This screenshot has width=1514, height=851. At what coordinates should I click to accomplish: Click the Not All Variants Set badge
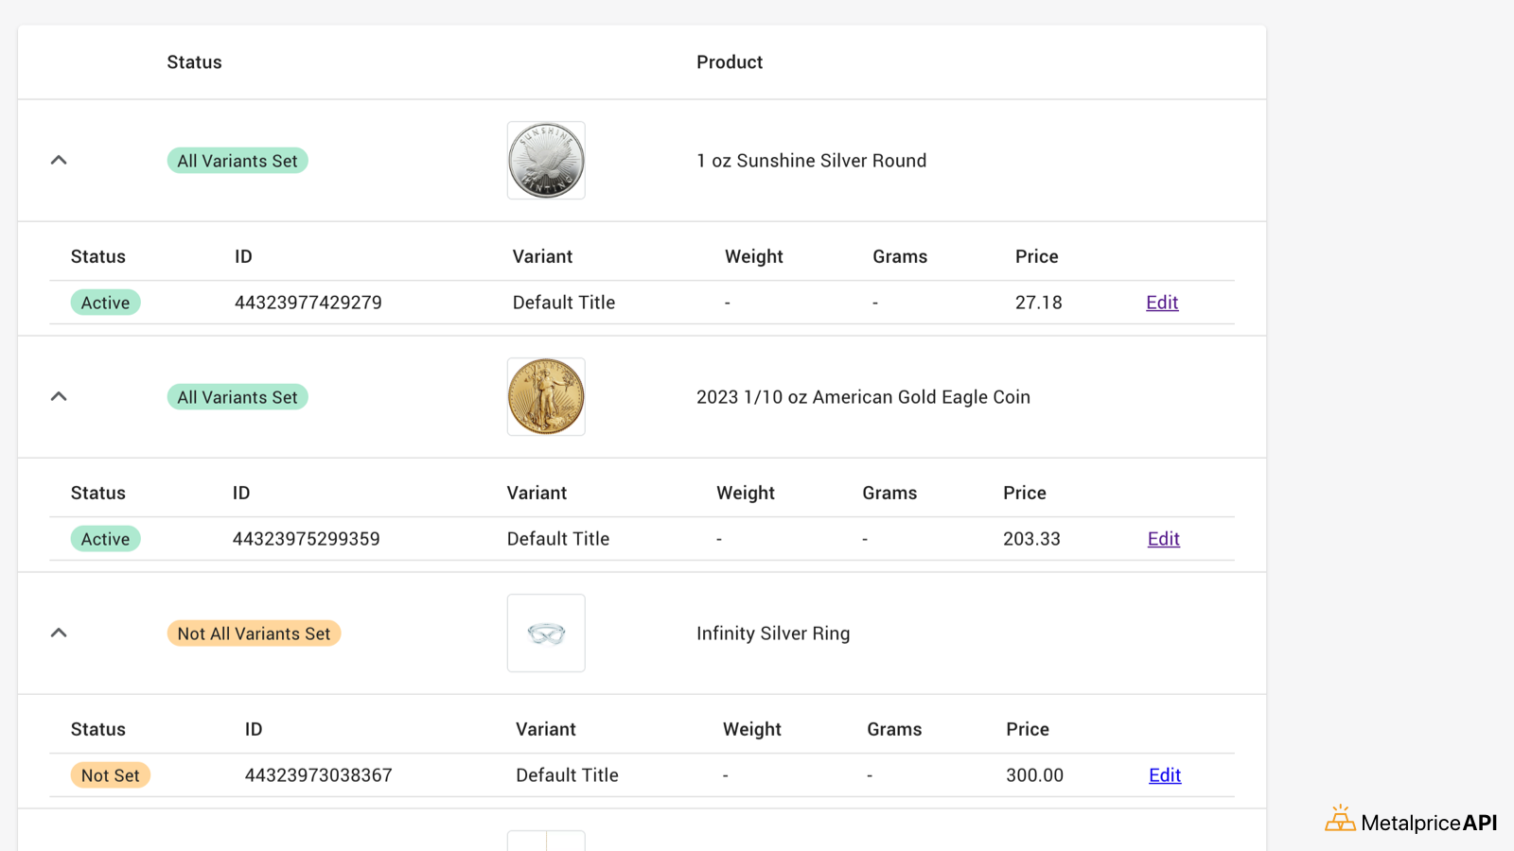pos(254,633)
